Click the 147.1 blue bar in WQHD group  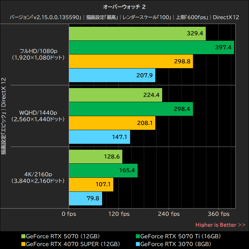[x=100, y=137]
